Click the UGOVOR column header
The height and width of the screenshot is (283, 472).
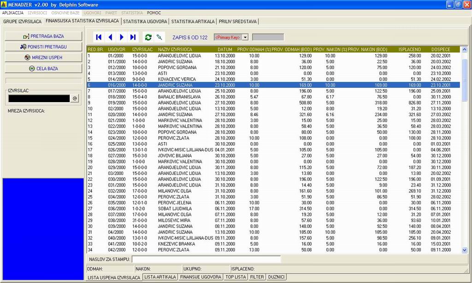tap(117, 49)
